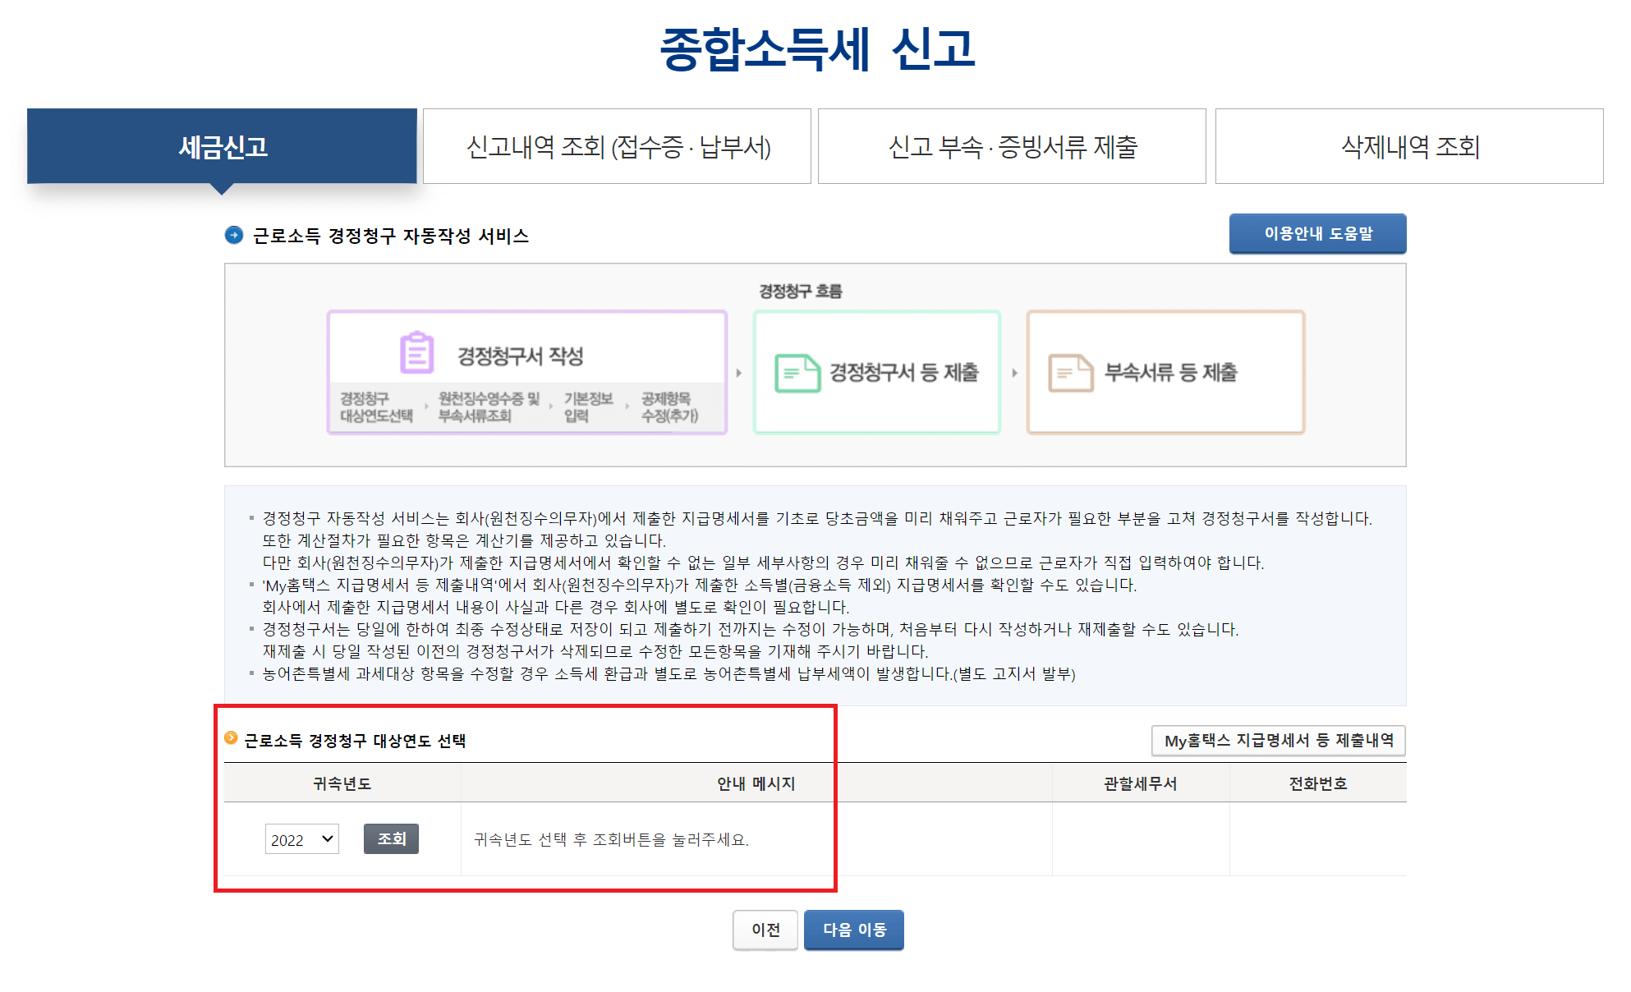This screenshot has height=992, width=1631.
Task: Click the blue arrow icon beside 근로소득 경정청구 자동작성 서비스
Action: click(234, 236)
